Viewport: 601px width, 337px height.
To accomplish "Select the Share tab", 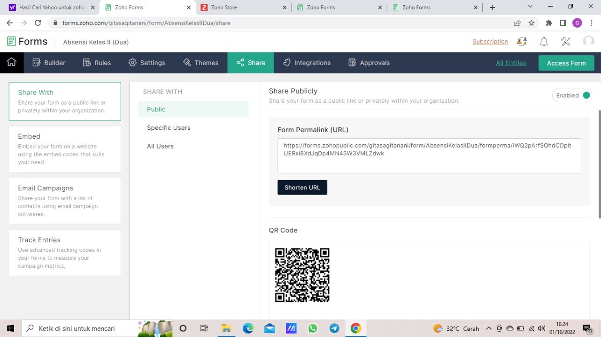I will [251, 63].
